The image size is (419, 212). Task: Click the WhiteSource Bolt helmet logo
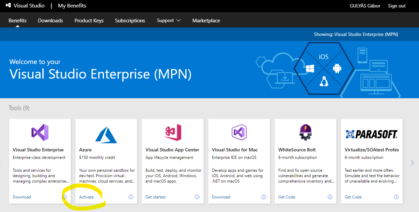click(x=306, y=132)
